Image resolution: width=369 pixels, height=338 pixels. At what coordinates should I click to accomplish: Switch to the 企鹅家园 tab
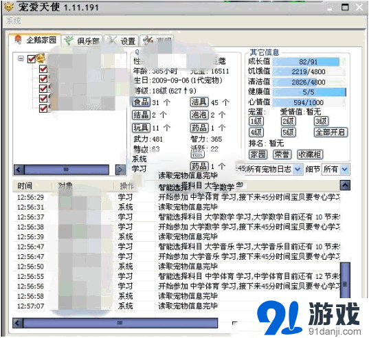(35, 40)
